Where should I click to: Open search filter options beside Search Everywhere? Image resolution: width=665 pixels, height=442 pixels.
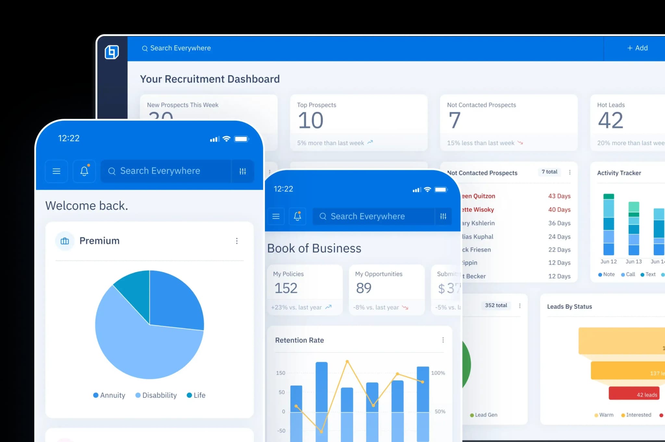point(243,171)
